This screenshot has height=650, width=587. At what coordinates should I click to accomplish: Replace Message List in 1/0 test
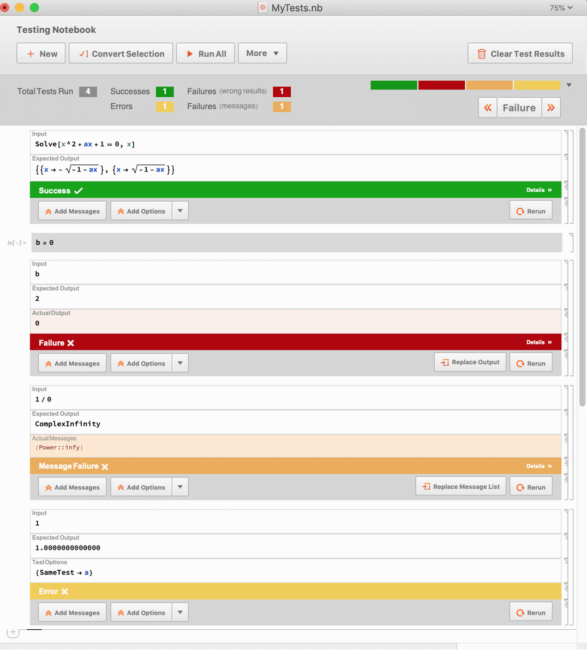point(460,487)
